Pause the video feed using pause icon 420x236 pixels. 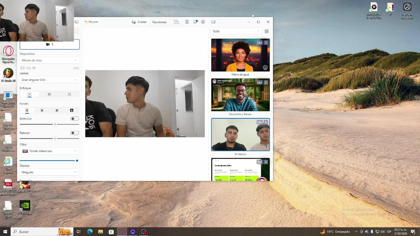click(x=187, y=22)
